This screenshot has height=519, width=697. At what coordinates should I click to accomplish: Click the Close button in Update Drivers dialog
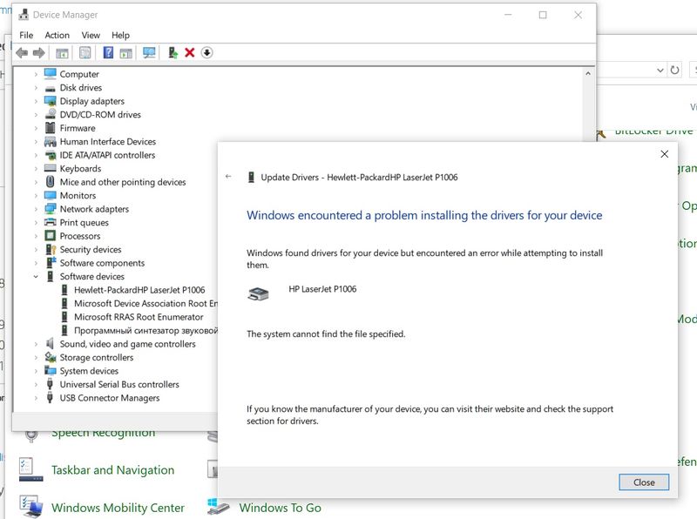[x=644, y=482]
